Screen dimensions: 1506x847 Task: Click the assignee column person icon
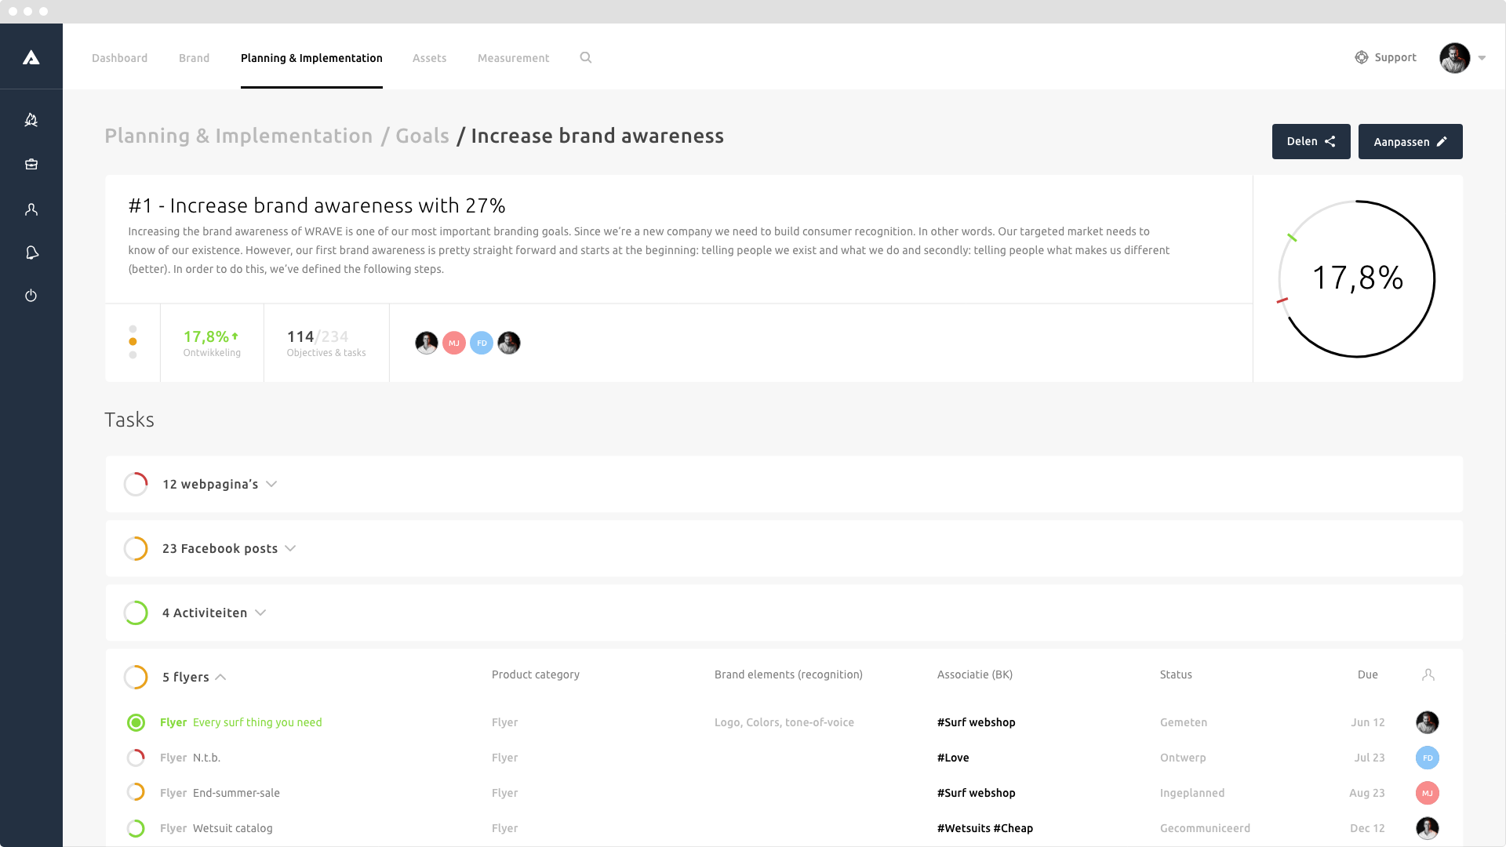1428,674
